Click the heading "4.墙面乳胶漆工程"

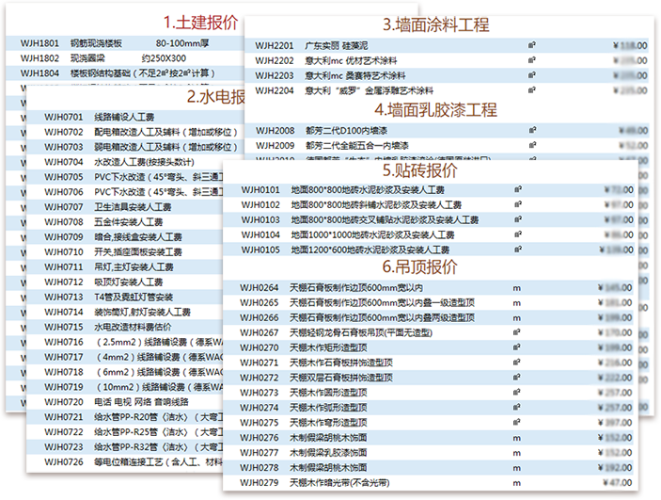coord(436,110)
